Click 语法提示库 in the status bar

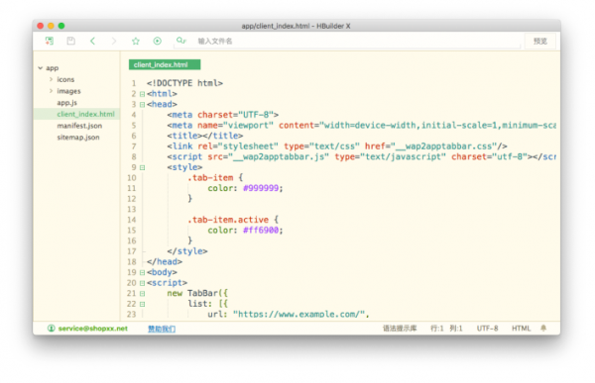coord(400,328)
